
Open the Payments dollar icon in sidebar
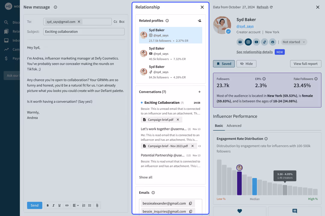pyautogui.click(x=6, y=58)
